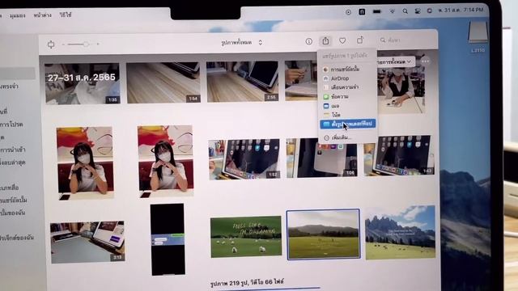Open the มุมมอง menu in menu bar
The image size is (518, 291).
18,16
